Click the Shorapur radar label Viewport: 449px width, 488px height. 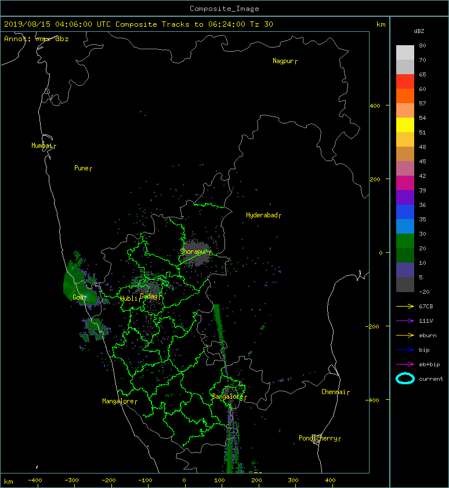[x=193, y=252]
